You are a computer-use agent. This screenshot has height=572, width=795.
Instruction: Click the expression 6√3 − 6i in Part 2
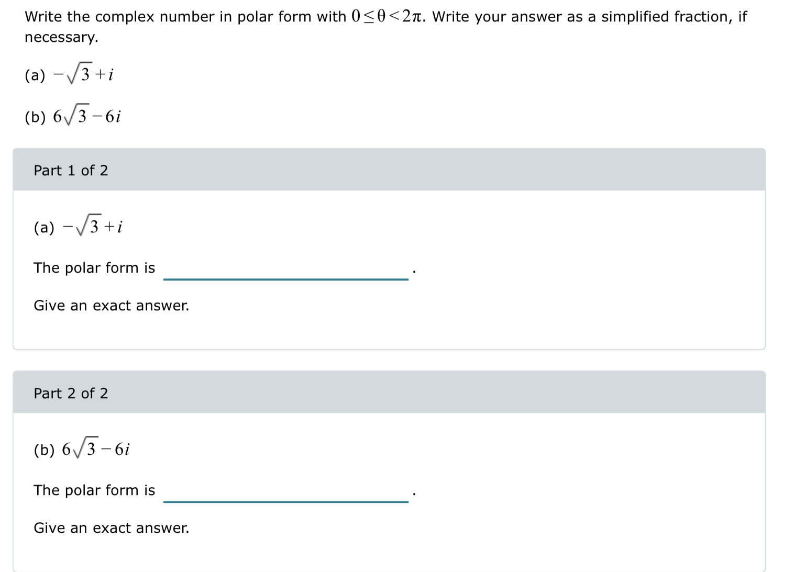click(81, 447)
